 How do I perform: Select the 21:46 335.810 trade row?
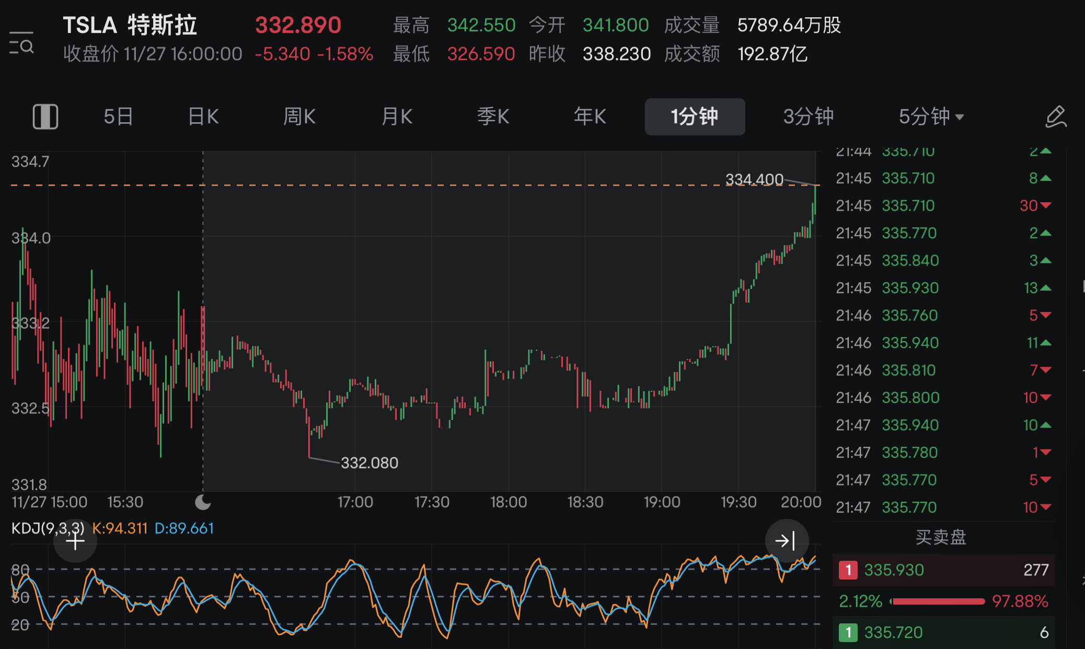tap(943, 370)
